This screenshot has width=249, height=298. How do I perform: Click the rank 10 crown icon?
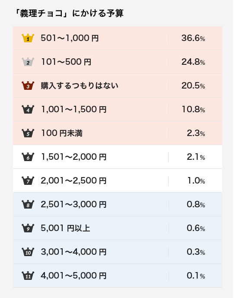click(28, 252)
